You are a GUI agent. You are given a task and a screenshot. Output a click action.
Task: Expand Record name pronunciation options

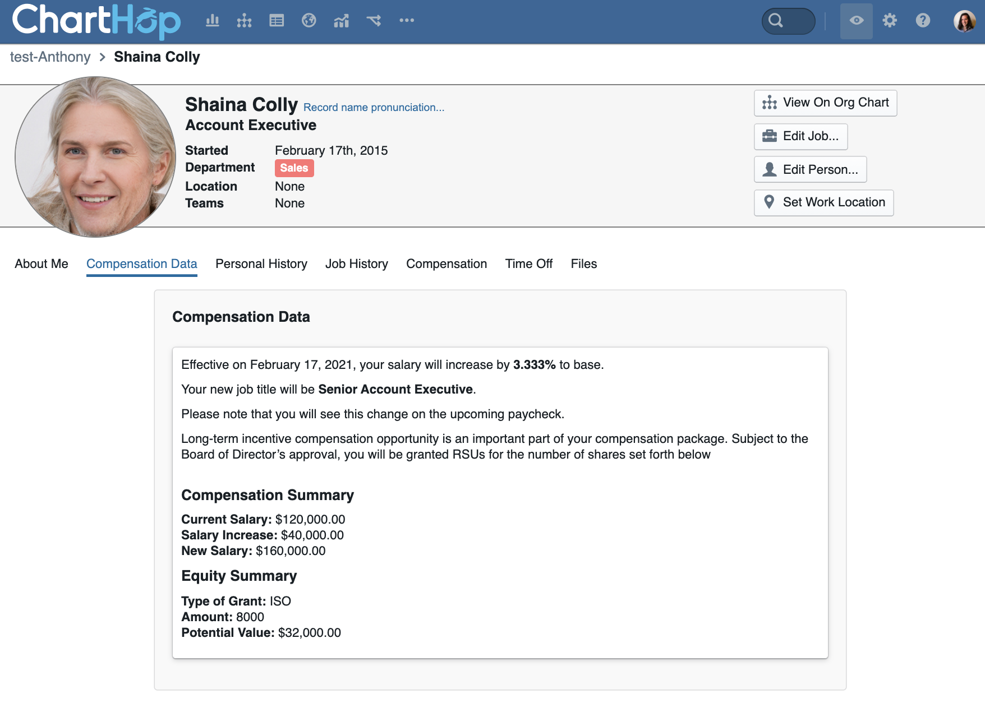pyautogui.click(x=374, y=107)
